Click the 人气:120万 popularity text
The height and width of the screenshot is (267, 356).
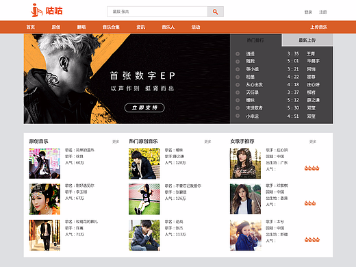[x=175, y=163]
